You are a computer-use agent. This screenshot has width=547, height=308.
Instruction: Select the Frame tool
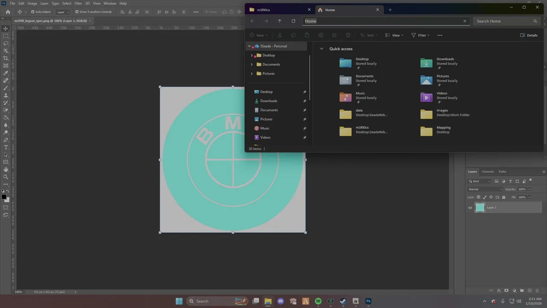click(x=6, y=65)
